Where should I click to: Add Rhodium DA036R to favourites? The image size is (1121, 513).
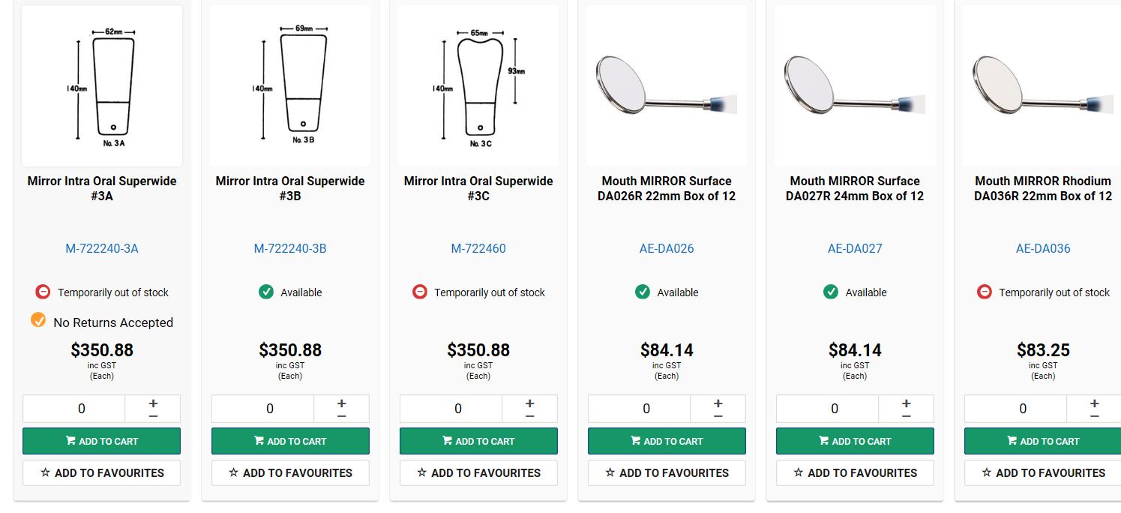pyautogui.click(x=1043, y=472)
